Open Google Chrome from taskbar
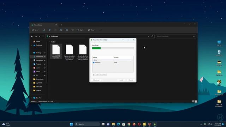226x127 pixels. pyautogui.click(x=129, y=124)
